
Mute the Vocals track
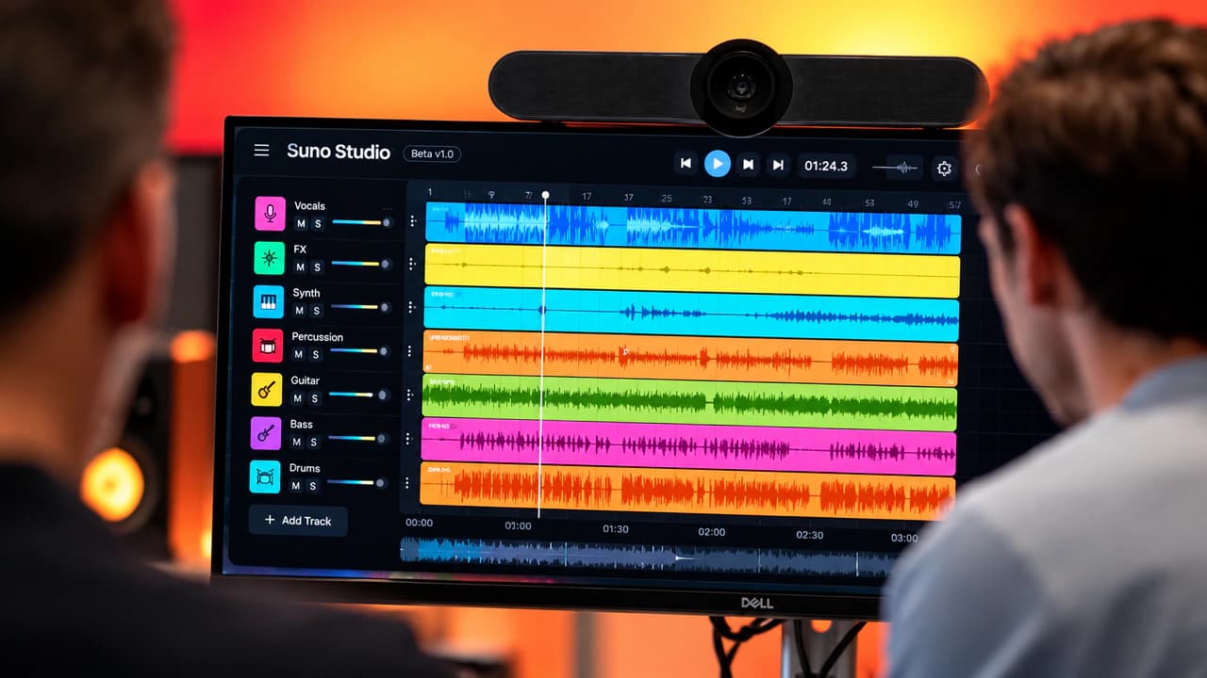301,223
